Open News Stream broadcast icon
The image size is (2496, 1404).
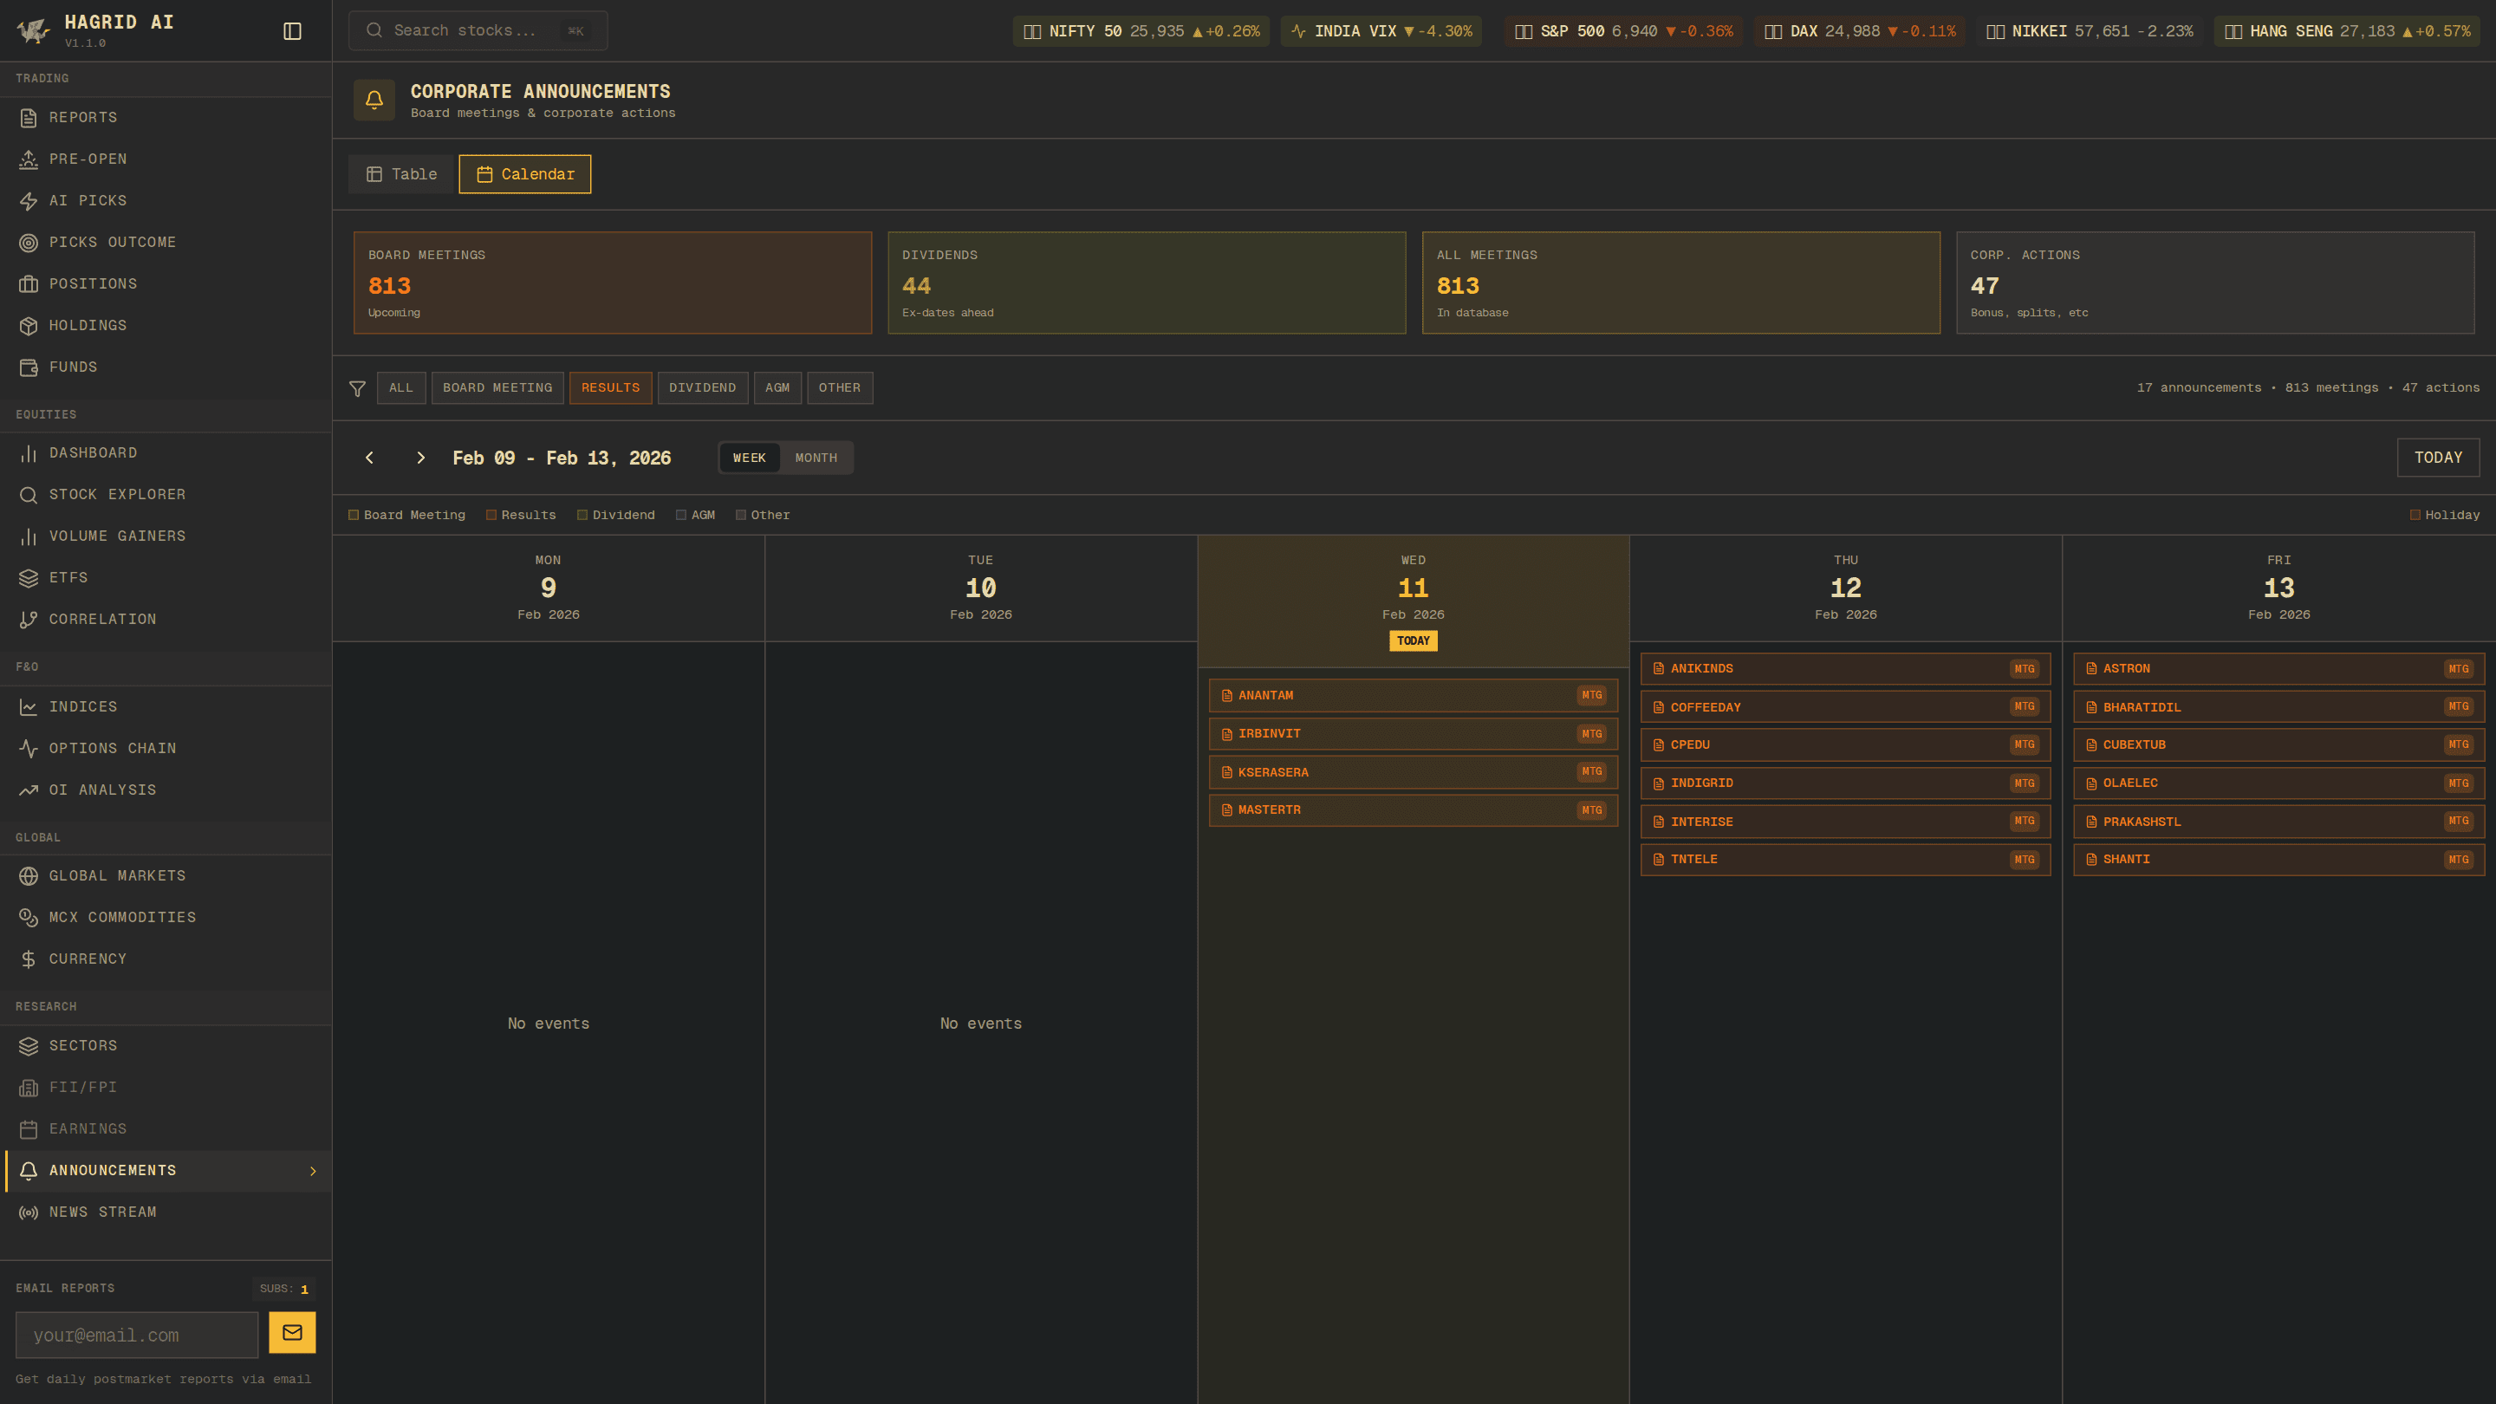tap(28, 1212)
